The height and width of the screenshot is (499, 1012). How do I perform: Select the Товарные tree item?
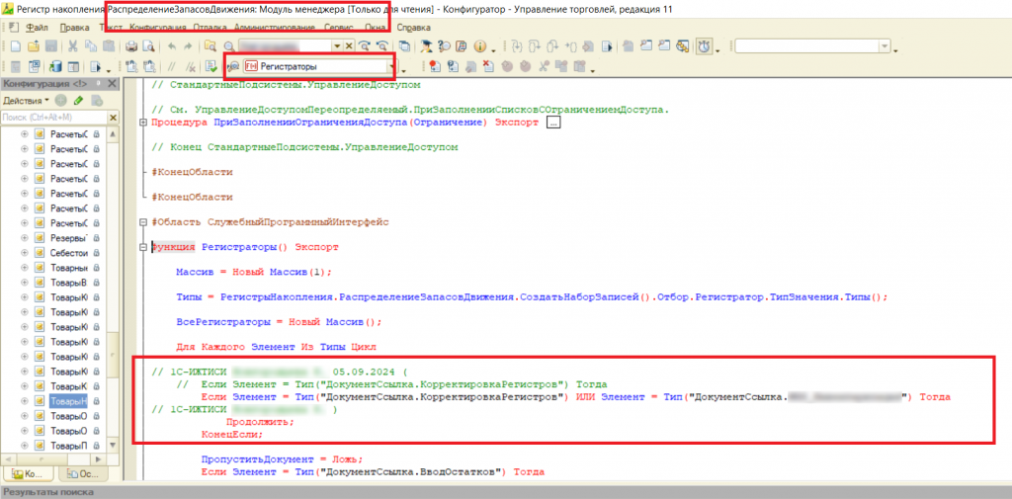pyautogui.click(x=68, y=268)
